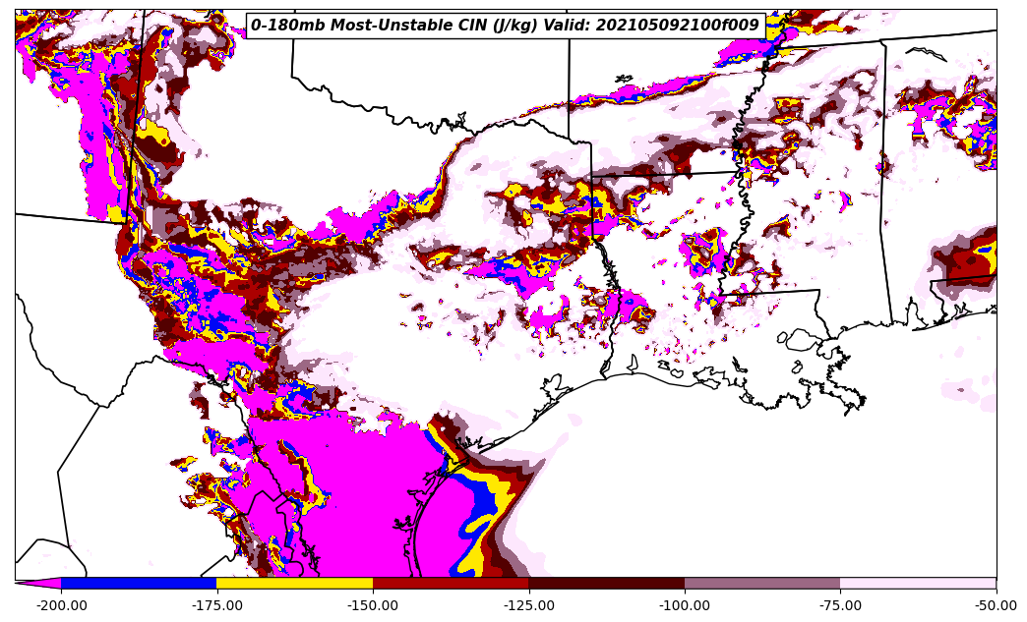Click the -50.00 colorbar label
The height and width of the screenshot is (622, 1027).
click(x=996, y=605)
